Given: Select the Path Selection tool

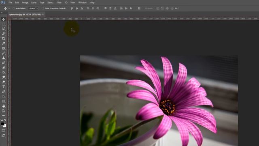Looking at the screenshot, I should coord(3,97).
